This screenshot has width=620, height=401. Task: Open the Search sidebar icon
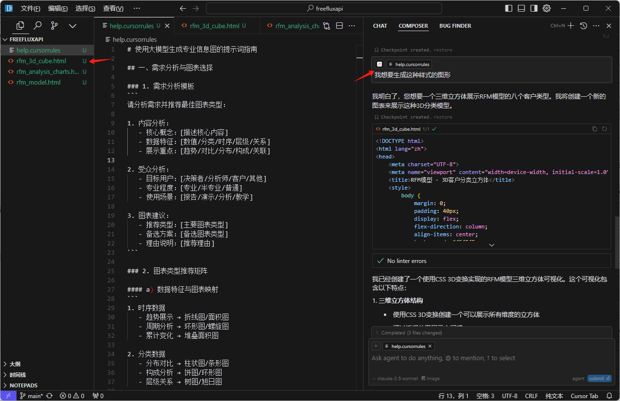pyautogui.click(x=37, y=26)
